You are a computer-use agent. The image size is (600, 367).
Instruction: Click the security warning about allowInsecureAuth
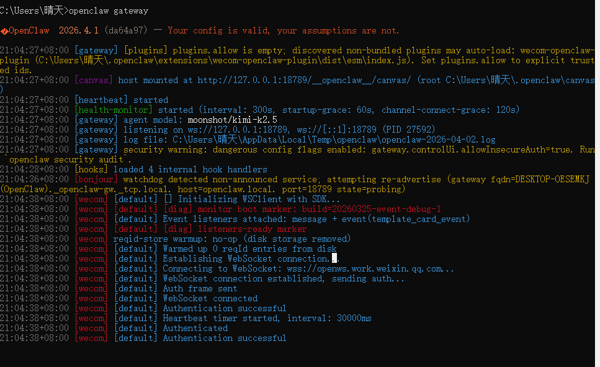(359, 149)
